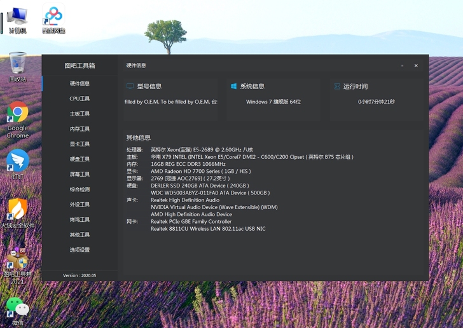Click the 图吧工具箱 title text
The height and width of the screenshot is (328, 463).
[79, 65]
